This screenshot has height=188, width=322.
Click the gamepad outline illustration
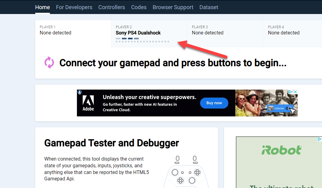(x=186, y=172)
